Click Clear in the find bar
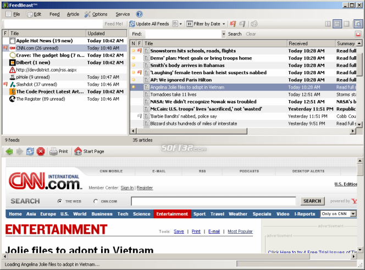365x270 pixels. 251,34
